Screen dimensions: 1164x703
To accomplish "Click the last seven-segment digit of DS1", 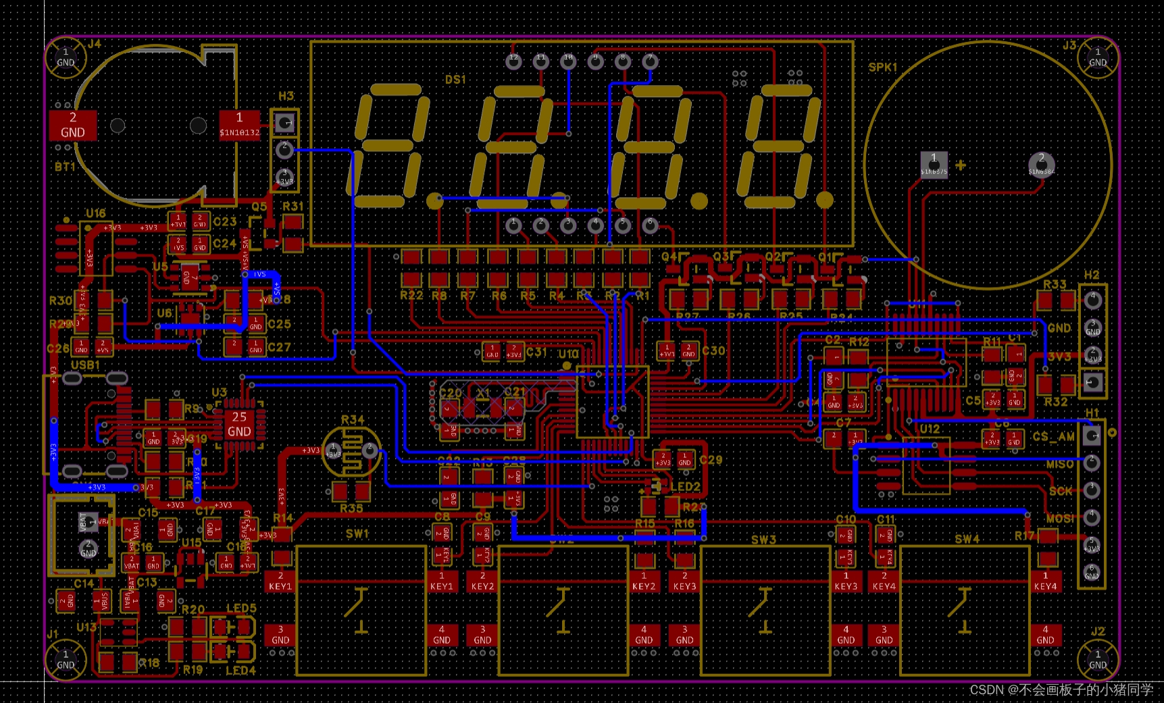I will (780, 146).
